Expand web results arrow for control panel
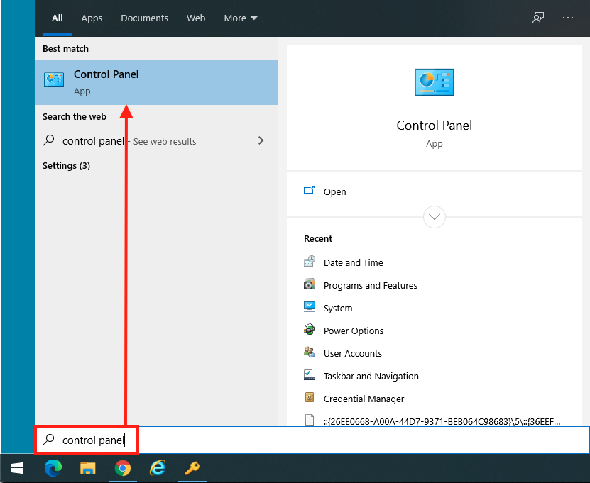The height and width of the screenshot is (483, 590). [261, 140]
